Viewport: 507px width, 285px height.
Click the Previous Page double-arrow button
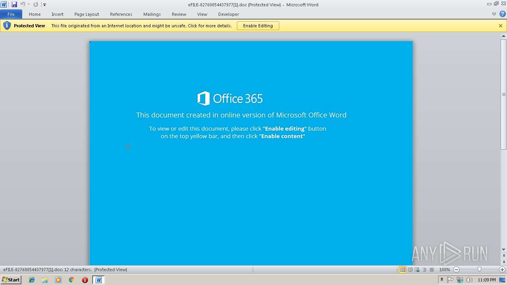(504, 255)
